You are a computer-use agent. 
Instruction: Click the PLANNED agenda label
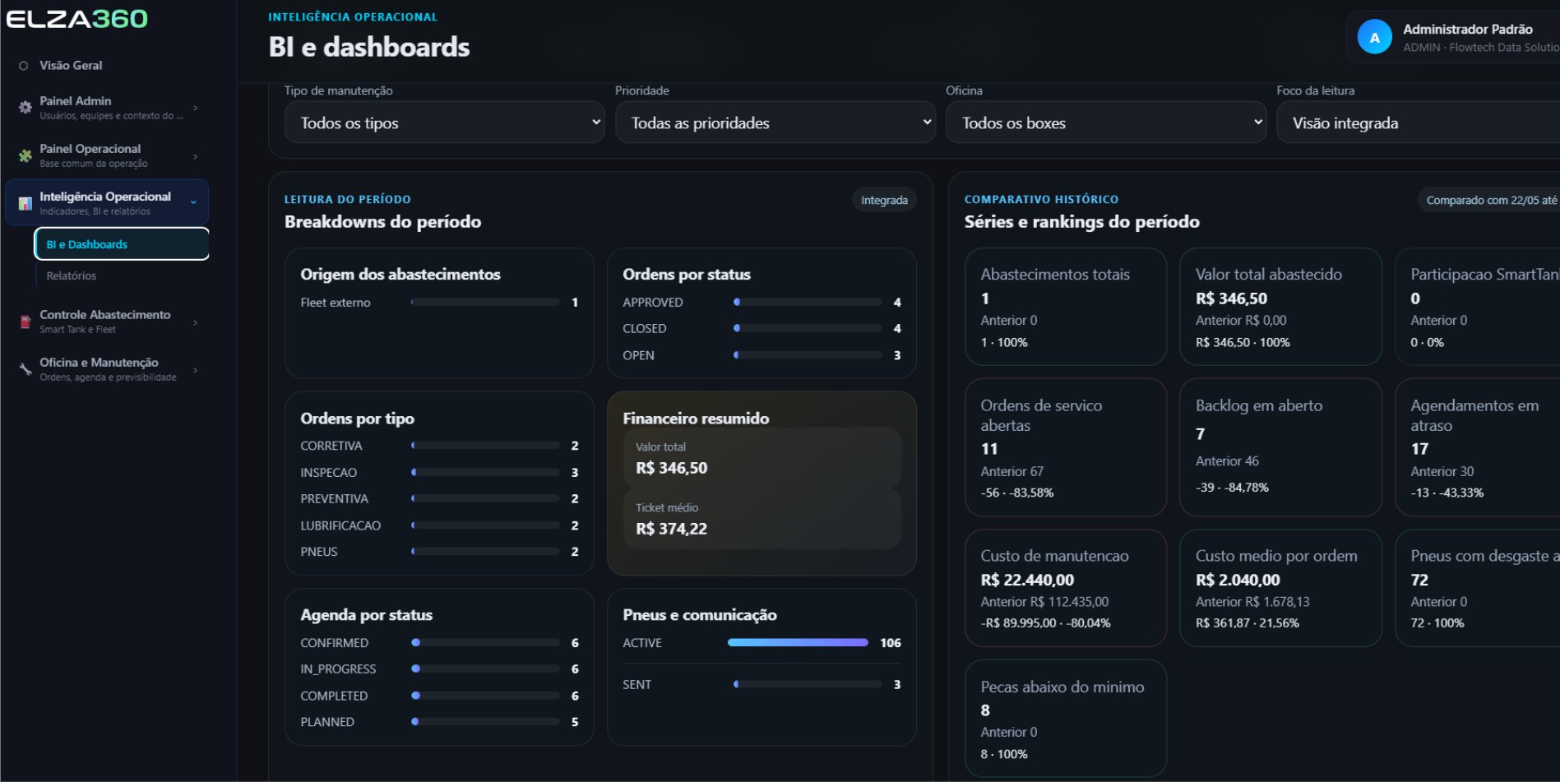pyautogui.click(x=327, y=722)
